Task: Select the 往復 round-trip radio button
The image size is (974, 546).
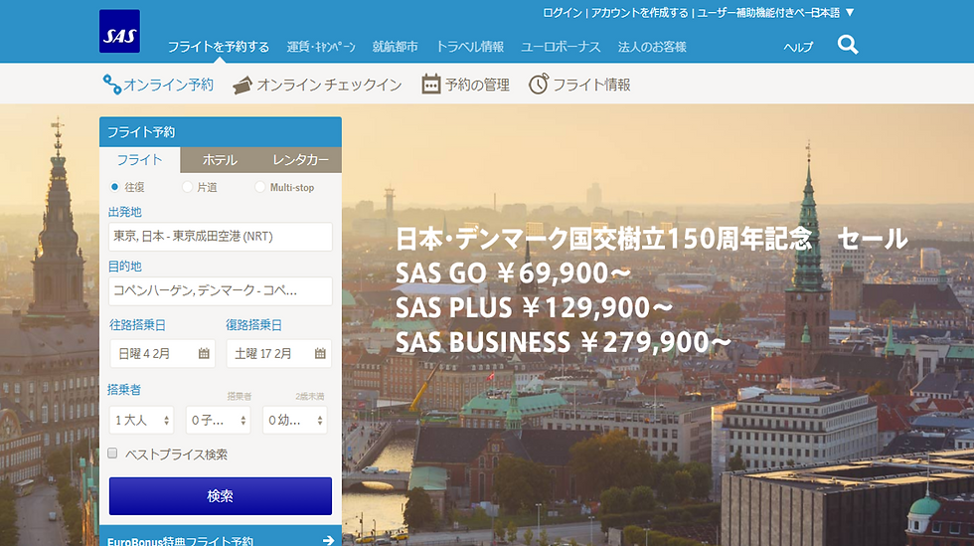Action: point(114,187)
